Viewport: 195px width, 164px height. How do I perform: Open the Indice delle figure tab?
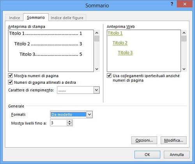tap(67, 18)
